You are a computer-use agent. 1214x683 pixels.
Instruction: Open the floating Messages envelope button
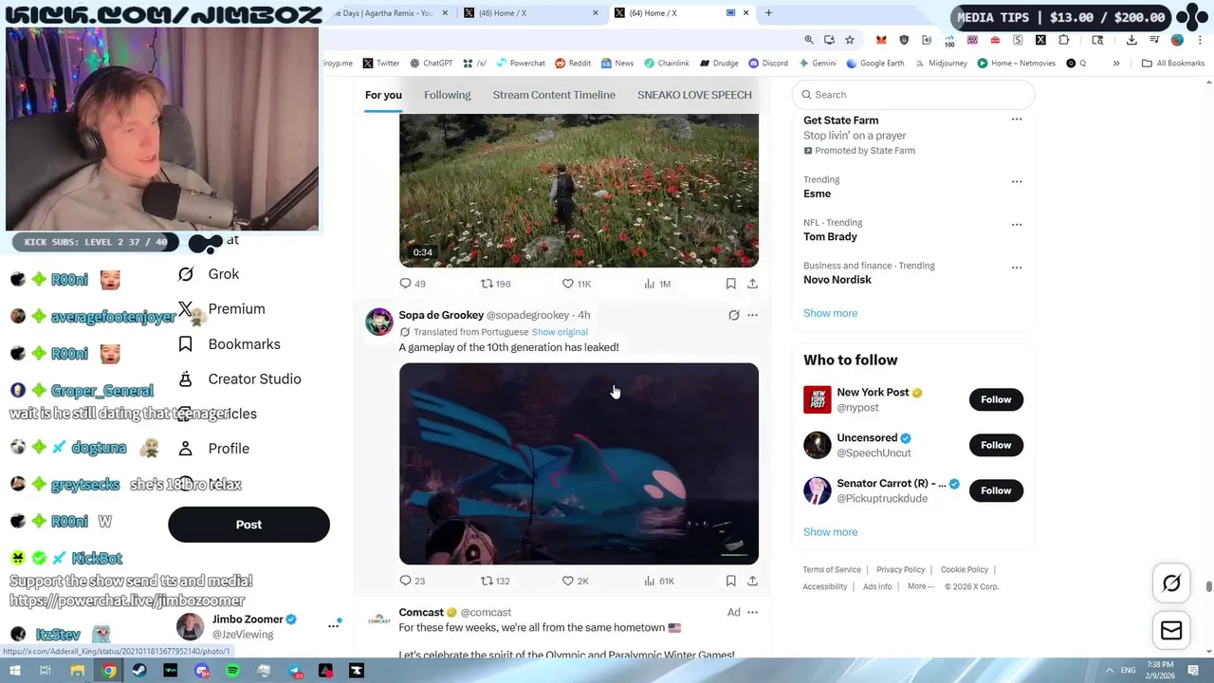click(1171, 631)
